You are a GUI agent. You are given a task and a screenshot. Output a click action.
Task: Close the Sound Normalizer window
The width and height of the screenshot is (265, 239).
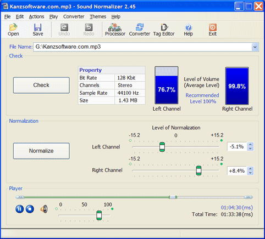click(259, 7)
